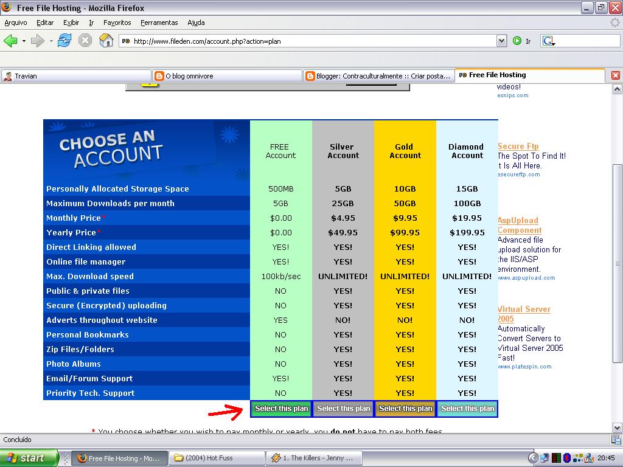Screen dimensions: 623x467
Task: Click the grey Forward arrow button
Action: click(37, 41)
